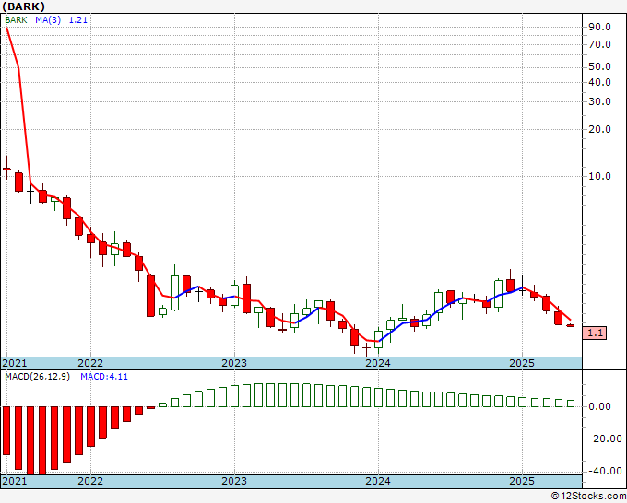Screen dimensions: 627x503
Task: Select 2021 on the price chart time axis
Action: click(x=15, y=363)
